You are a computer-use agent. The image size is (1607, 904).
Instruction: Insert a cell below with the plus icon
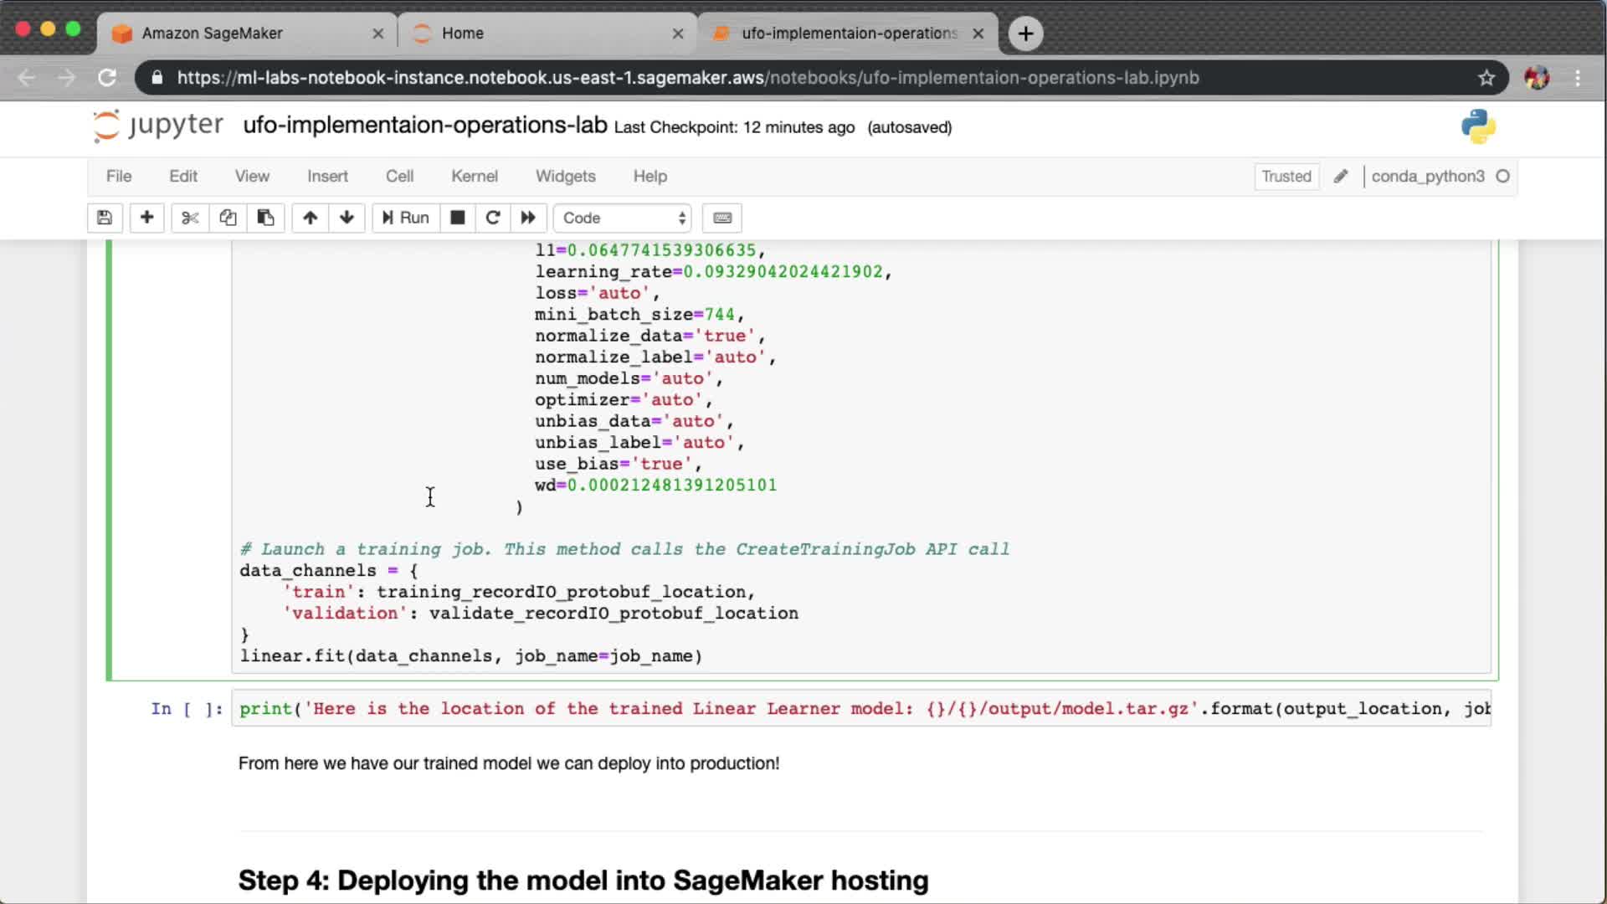146,218
